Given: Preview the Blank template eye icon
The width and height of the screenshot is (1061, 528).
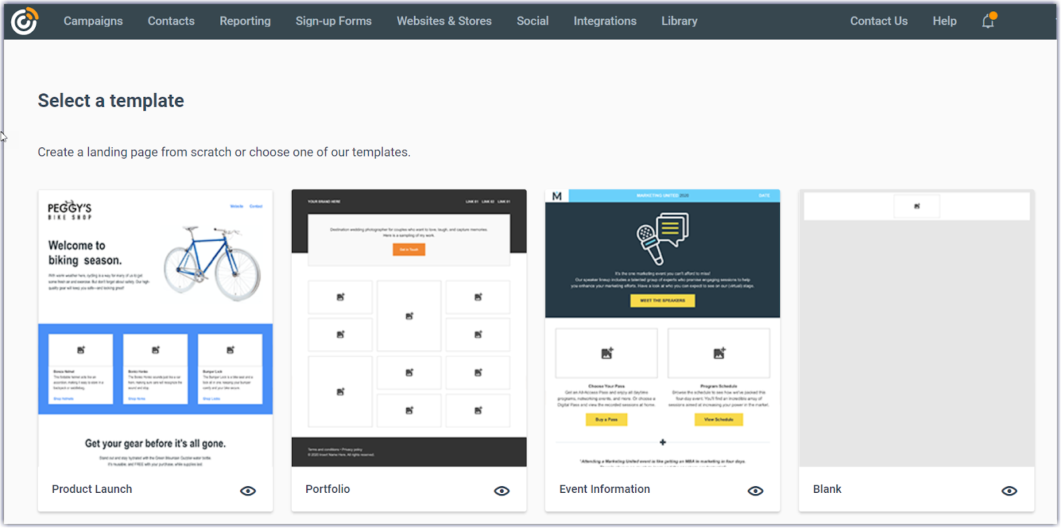Looking at the screenshot, I should 1009,491.
